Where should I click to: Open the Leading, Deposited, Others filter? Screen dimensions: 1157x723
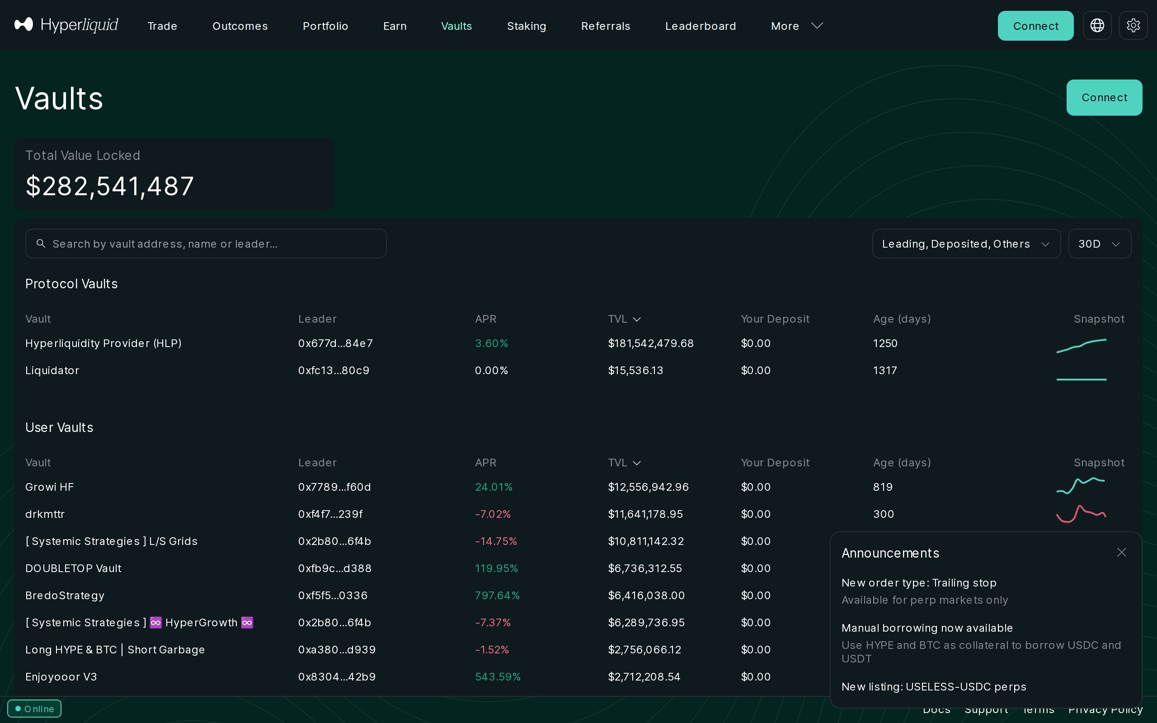point(966,244)
